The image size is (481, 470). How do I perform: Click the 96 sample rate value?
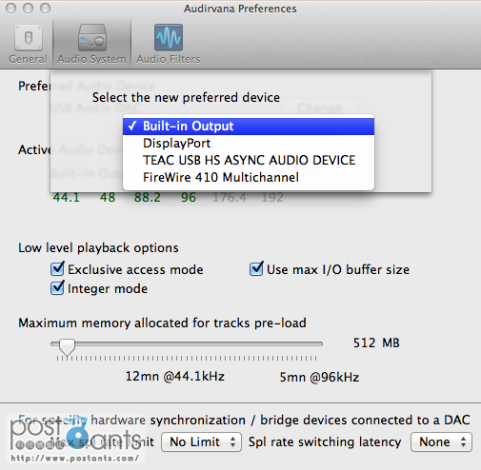(x=189, y=197)
